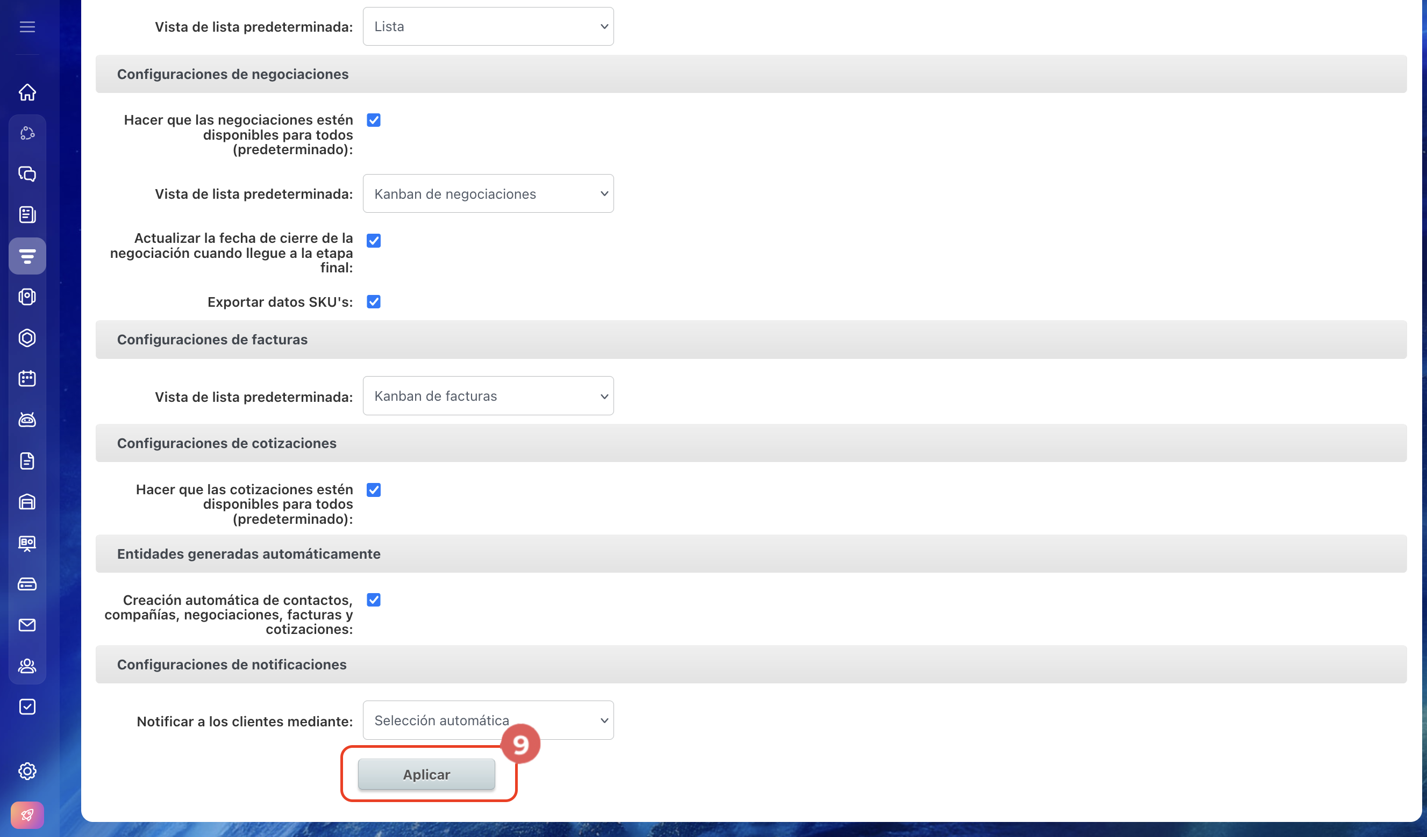The width and height of the screenshot is (1427, 837).
Task: Open the Kanban de negociaciones dropdown
Action: point(488,193)
